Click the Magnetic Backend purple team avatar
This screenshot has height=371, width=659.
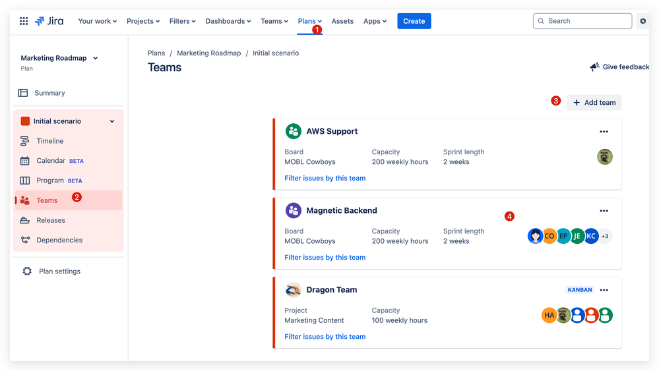(294, 211)
